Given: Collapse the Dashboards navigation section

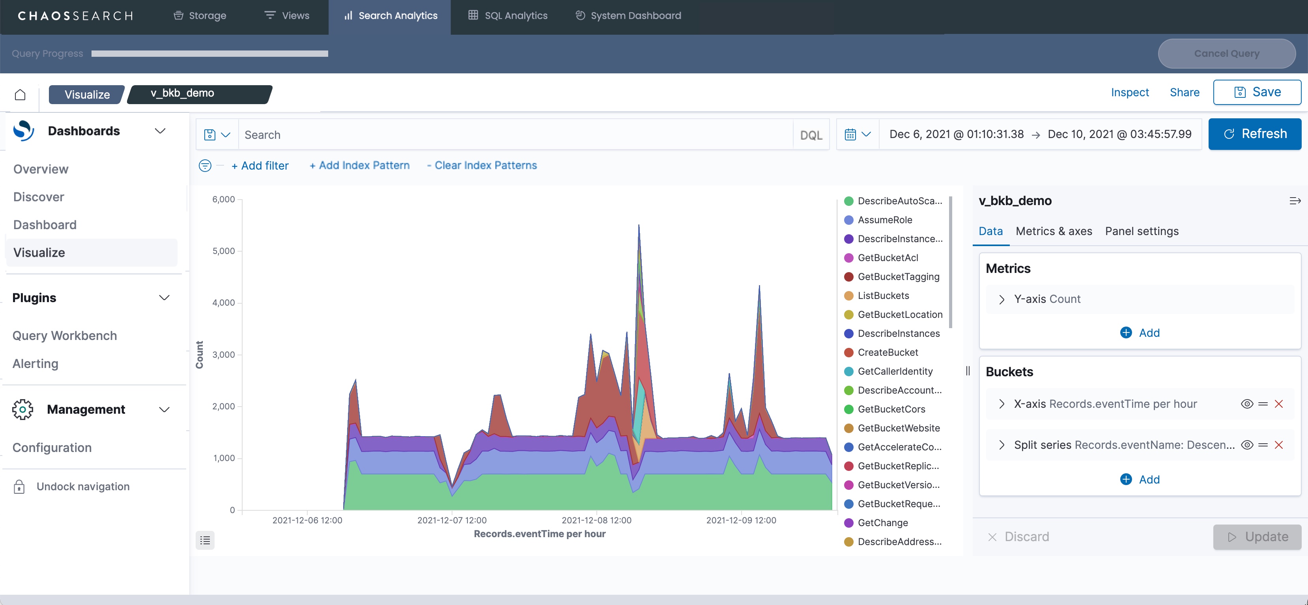Looking at the screenshot, I should (x=160, y=131).
